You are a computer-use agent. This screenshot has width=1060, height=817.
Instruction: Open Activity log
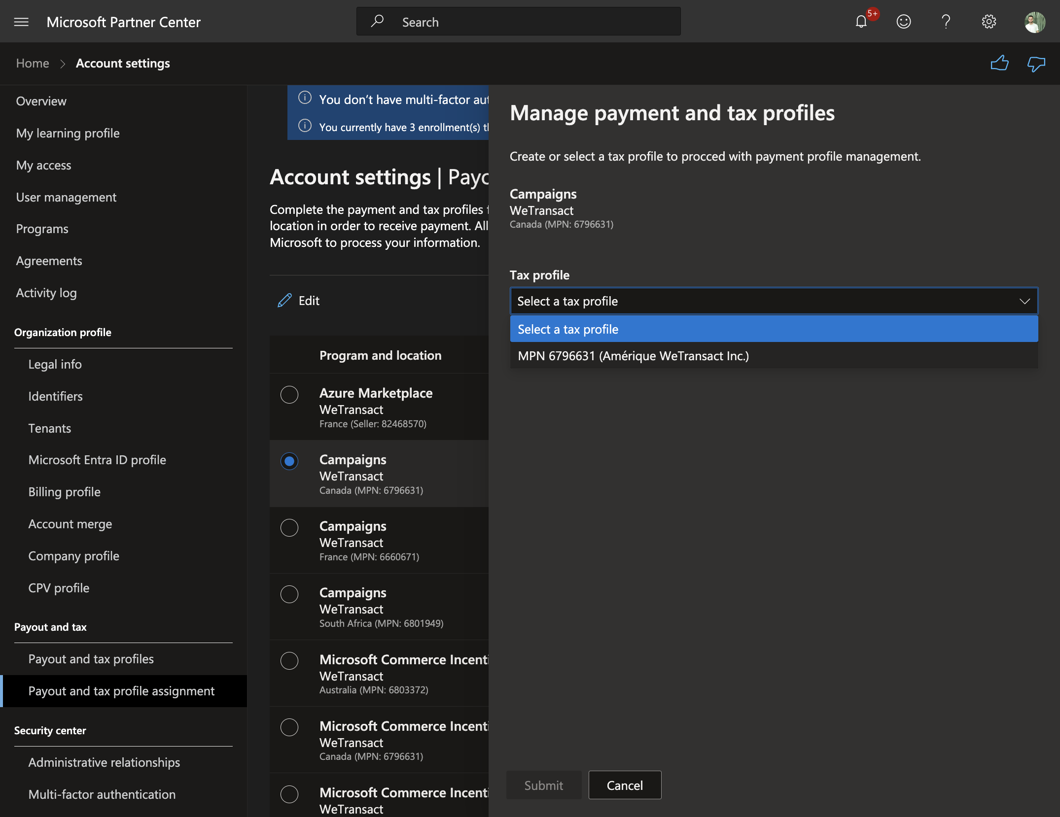click(x=46, y=293)
